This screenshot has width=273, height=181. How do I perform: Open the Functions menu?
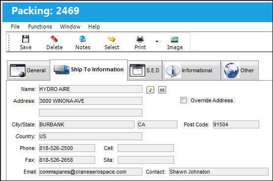click(40, 27)
